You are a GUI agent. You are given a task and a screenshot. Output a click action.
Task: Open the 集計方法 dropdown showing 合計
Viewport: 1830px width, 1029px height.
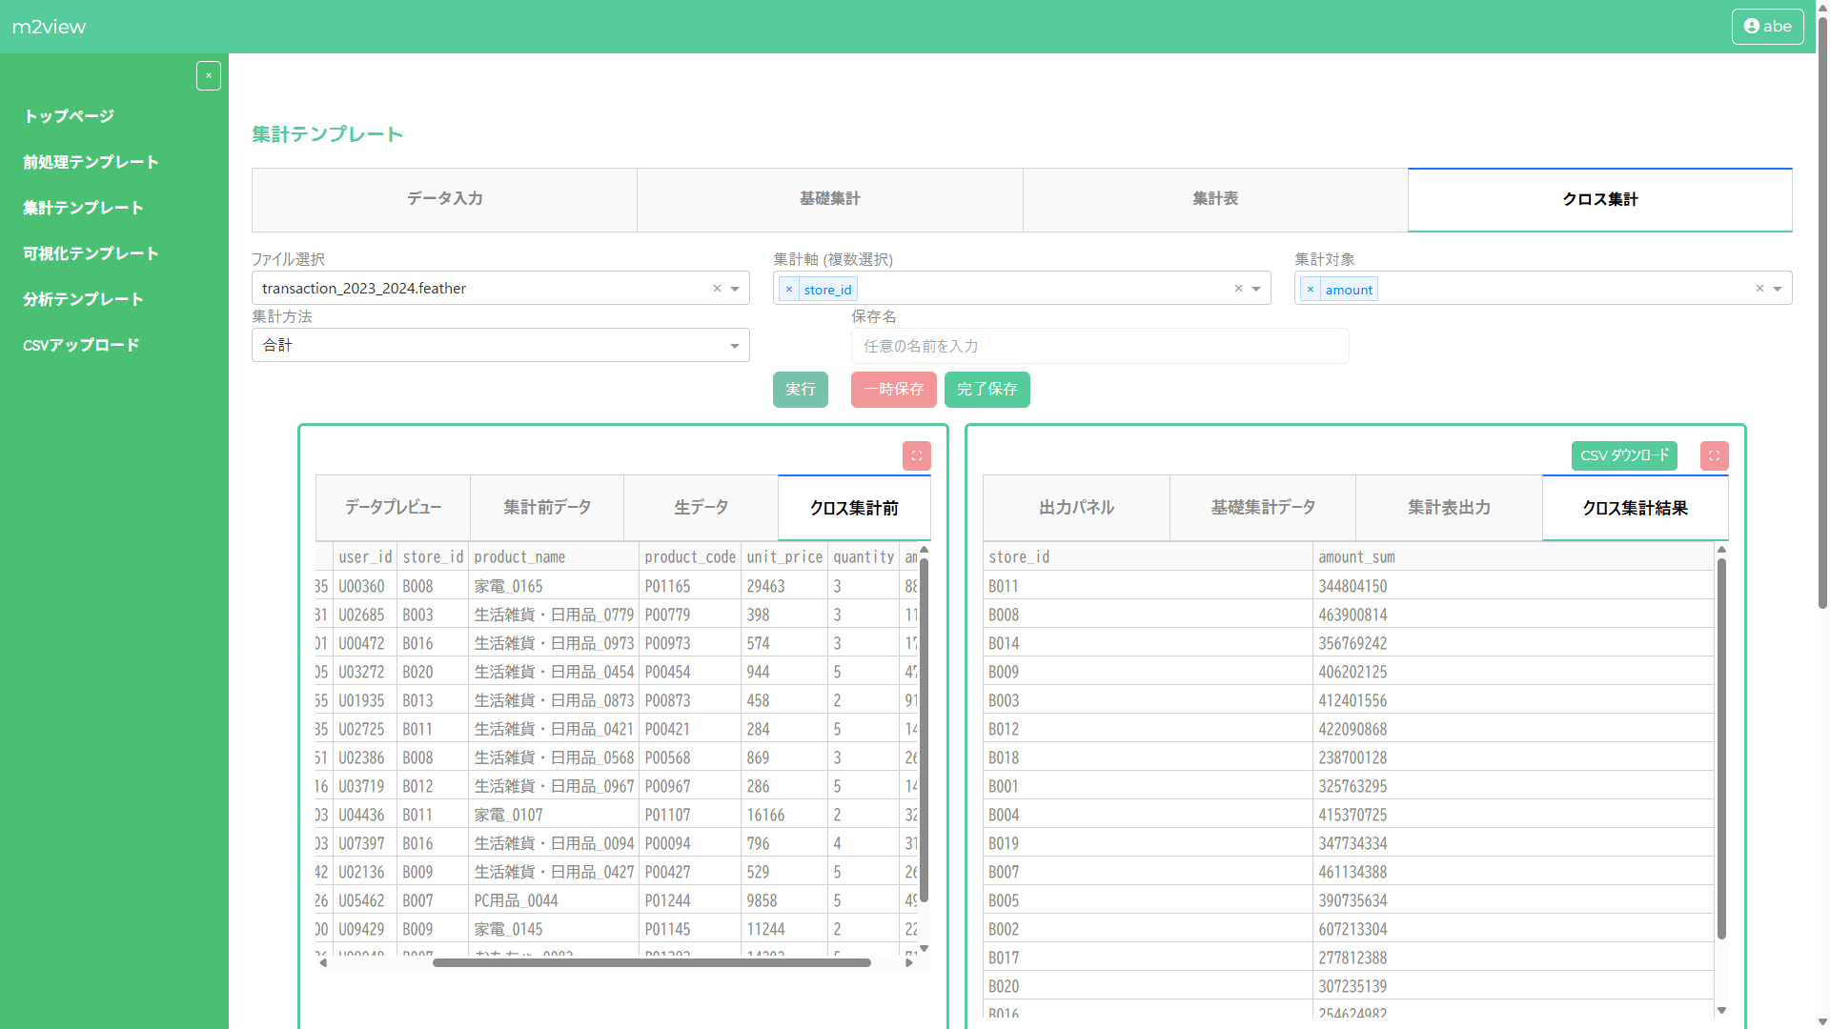(x=733, y=345)
